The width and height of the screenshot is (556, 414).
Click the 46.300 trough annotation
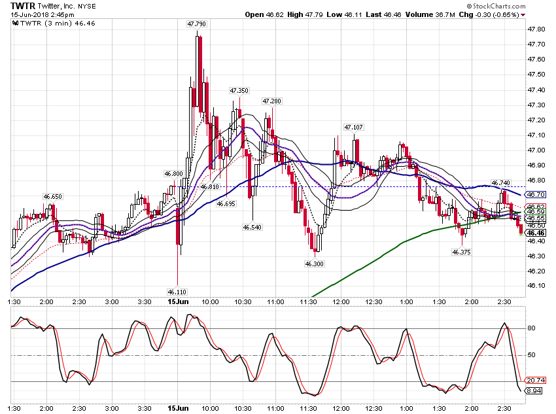pyautogui.click(x=315, y=264)
